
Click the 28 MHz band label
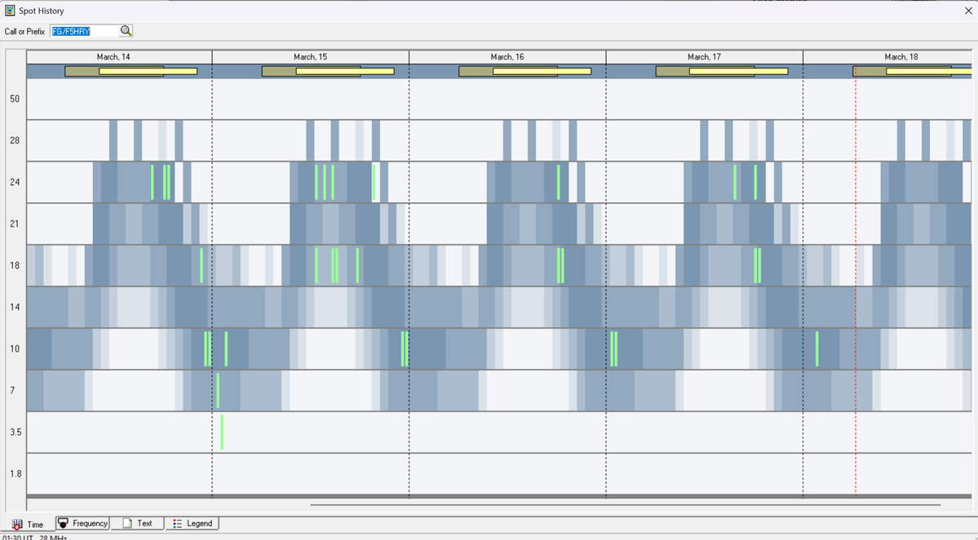(x=15, y=140)
